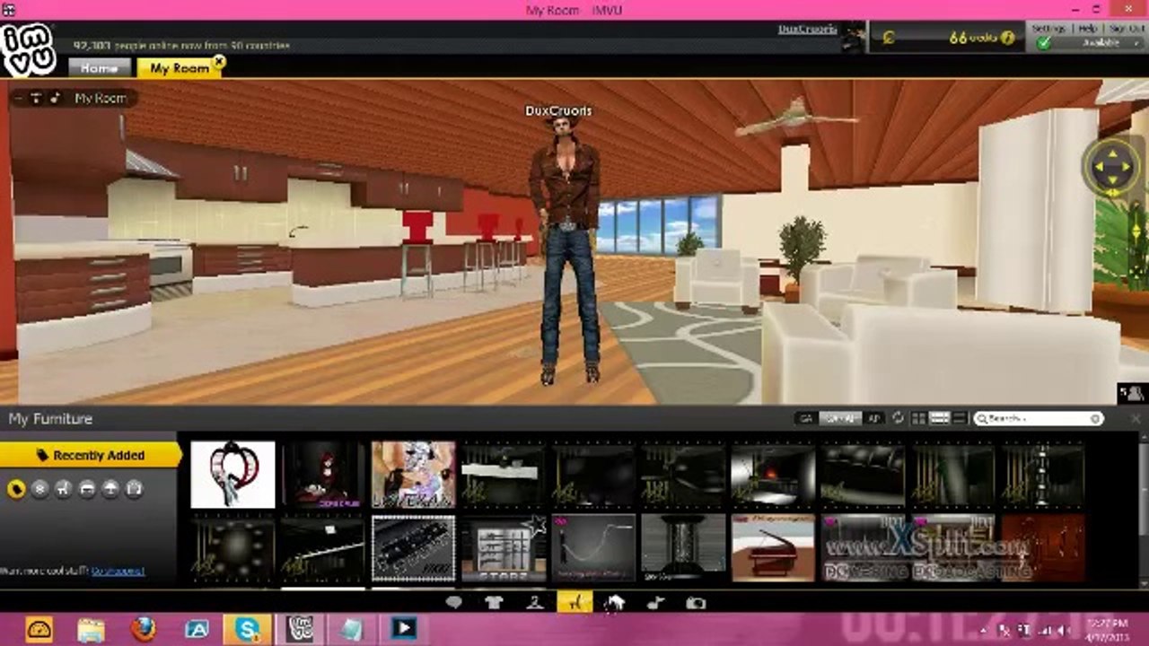Open DuxCruoris profile link in header
Screen dimensions: 1149x646
pos(807,30)
